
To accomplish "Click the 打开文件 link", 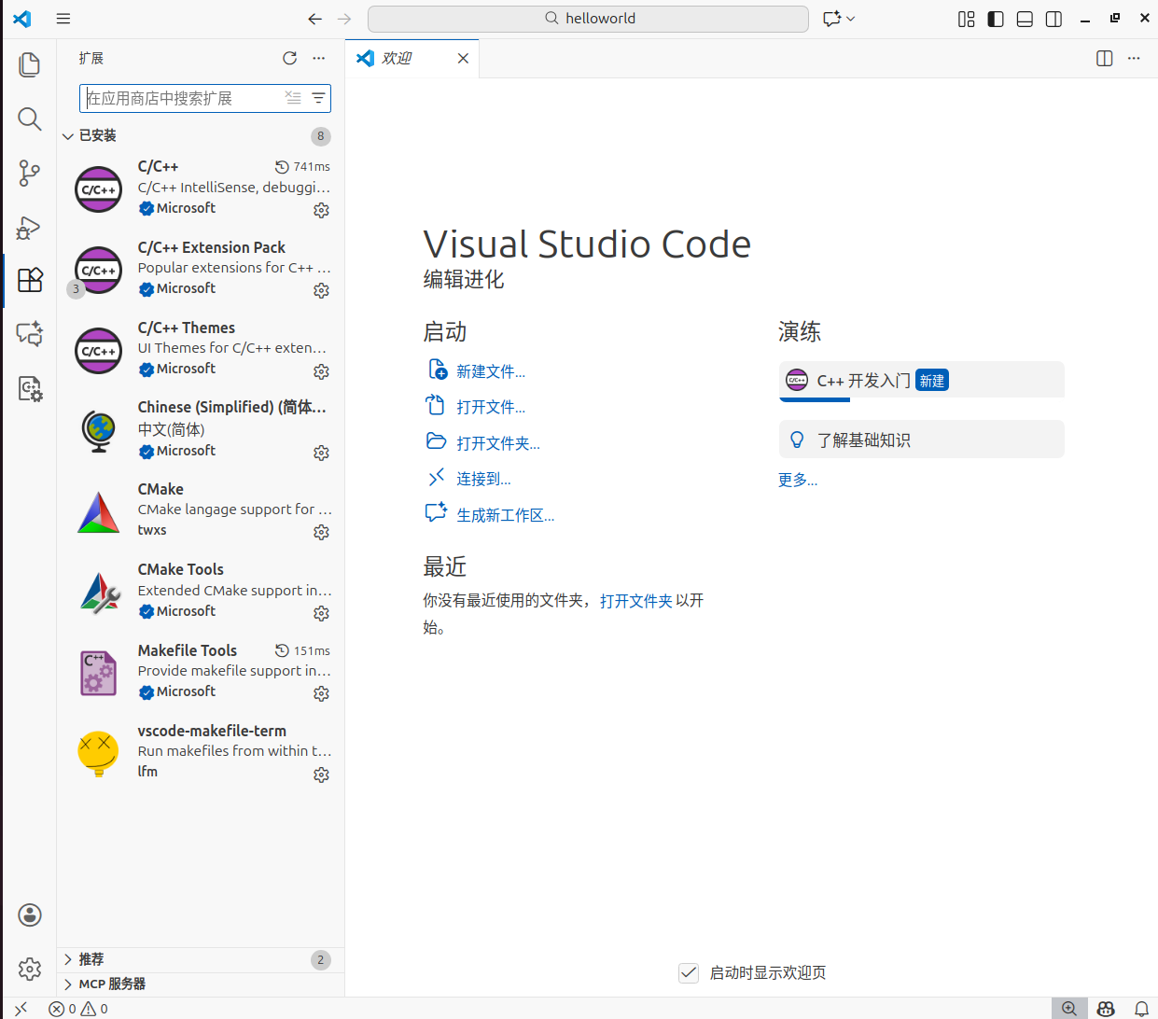I will [x=491, y=407].
